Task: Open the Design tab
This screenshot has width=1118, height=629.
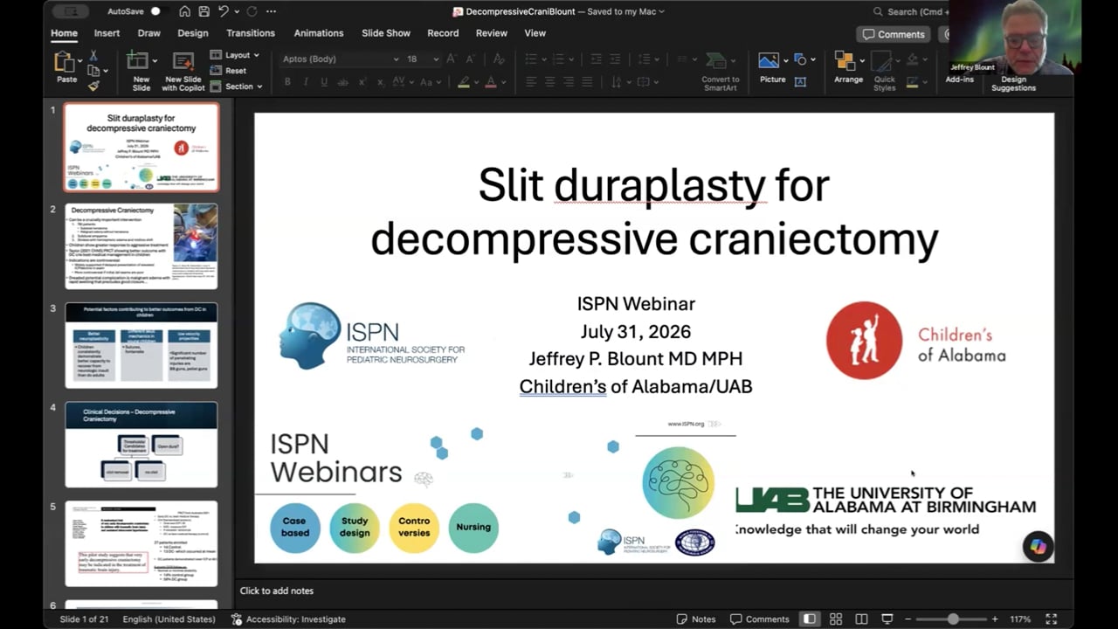Action: (193, 33)
